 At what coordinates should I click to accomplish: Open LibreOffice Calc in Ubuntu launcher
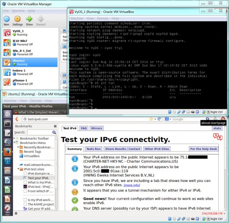click(8, 190)
